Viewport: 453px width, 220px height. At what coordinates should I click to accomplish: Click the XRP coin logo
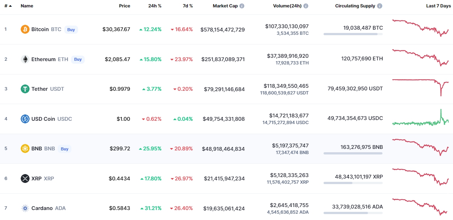[25, 179]
